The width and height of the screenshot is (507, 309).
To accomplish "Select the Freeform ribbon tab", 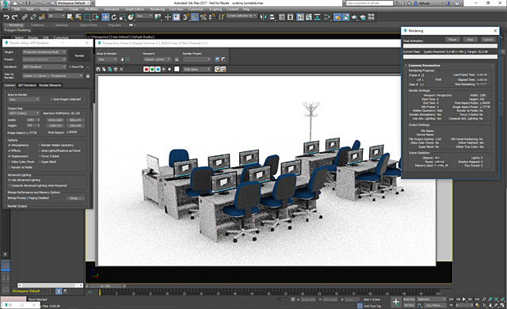I will pyautogui.click(x=37, y=25).
